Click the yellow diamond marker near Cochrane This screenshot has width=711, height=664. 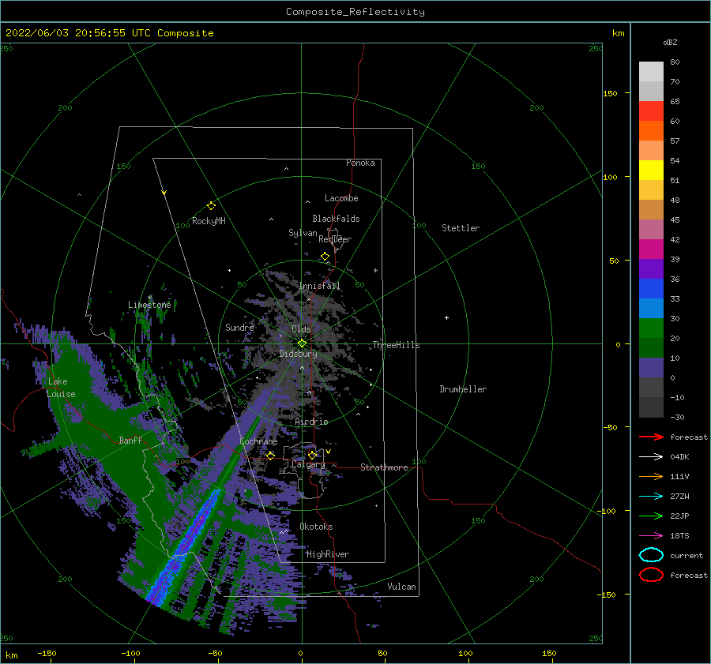click(x=271, y=456)
